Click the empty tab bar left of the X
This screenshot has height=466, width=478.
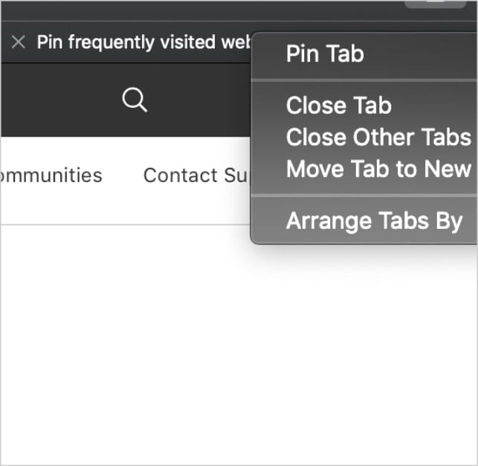pyautogui.click(x=4, y=42)
